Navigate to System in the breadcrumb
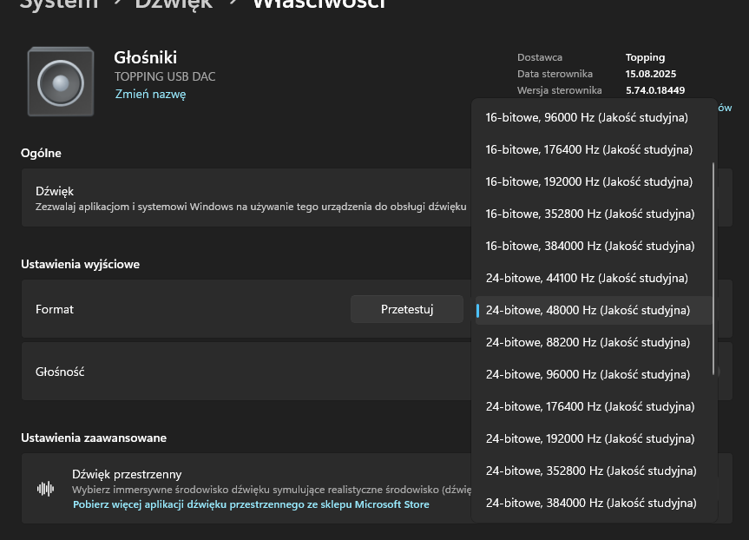 click(58, 4)
